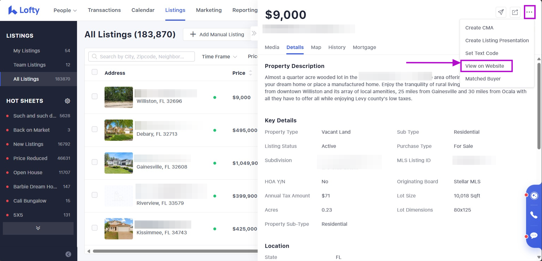
Task: Click the send paper-plane icon
Action: [x=501, y=12]
